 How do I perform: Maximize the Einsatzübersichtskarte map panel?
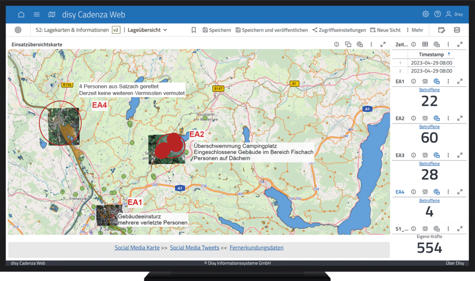click(x=383, y=44)
